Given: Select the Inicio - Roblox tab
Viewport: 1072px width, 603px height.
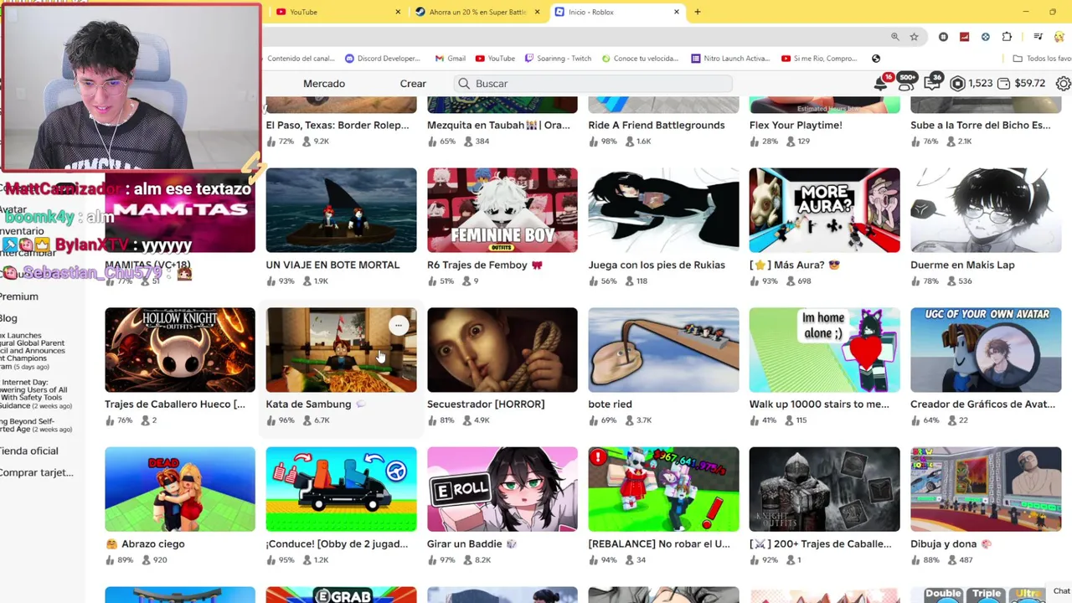Looking at the screenshot, I should [616, 12].
